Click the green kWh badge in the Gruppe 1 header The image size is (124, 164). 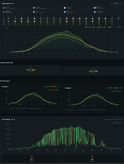[47, 87]
